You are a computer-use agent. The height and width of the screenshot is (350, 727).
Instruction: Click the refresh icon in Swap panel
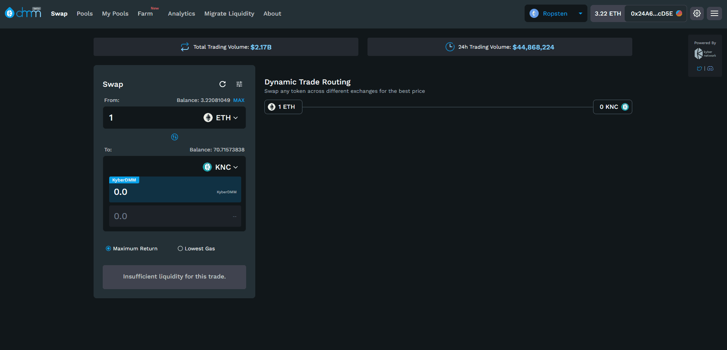click(x=223, y=84)
